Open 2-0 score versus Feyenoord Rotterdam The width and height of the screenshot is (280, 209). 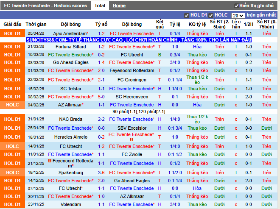(101, 70)
